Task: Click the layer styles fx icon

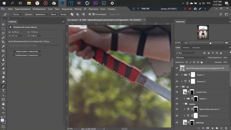Action: (x=203, y=128)
